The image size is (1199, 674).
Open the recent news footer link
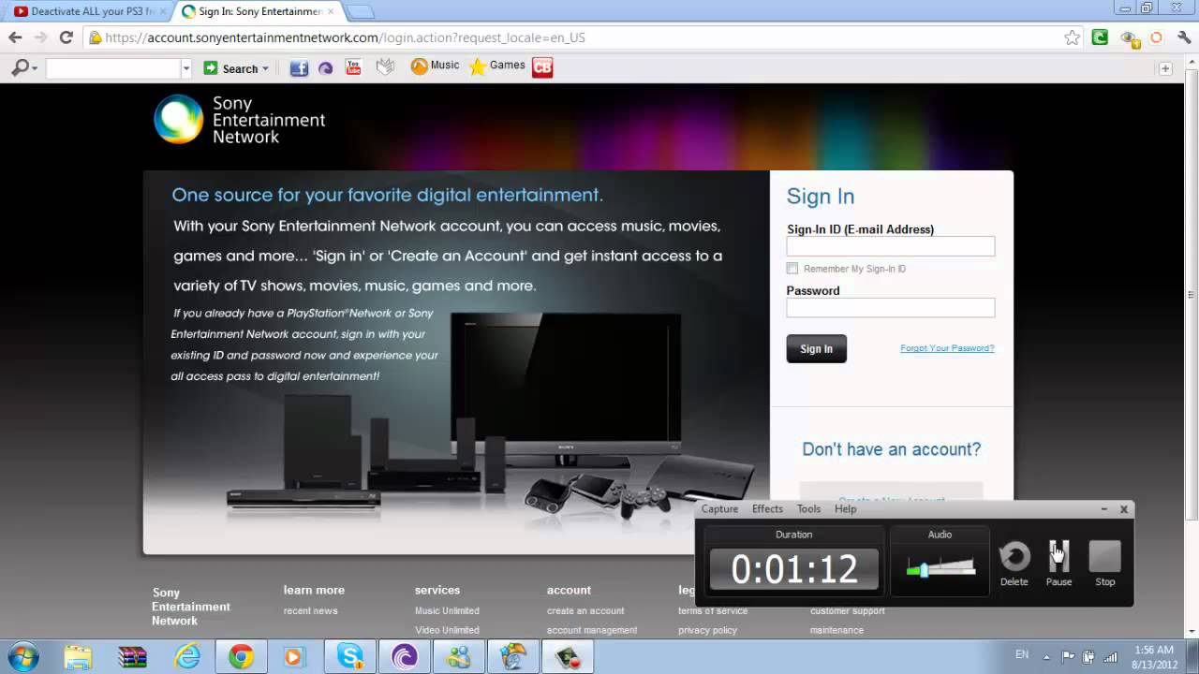310,610
